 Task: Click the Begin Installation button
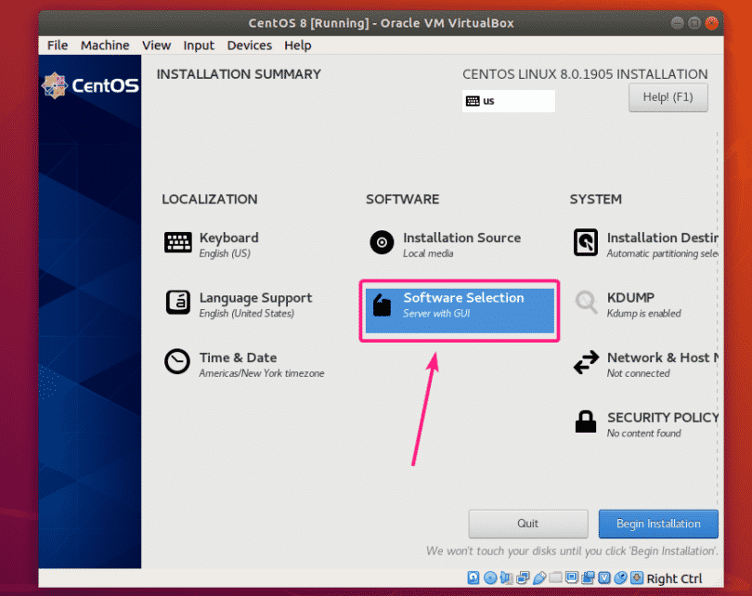658,524
